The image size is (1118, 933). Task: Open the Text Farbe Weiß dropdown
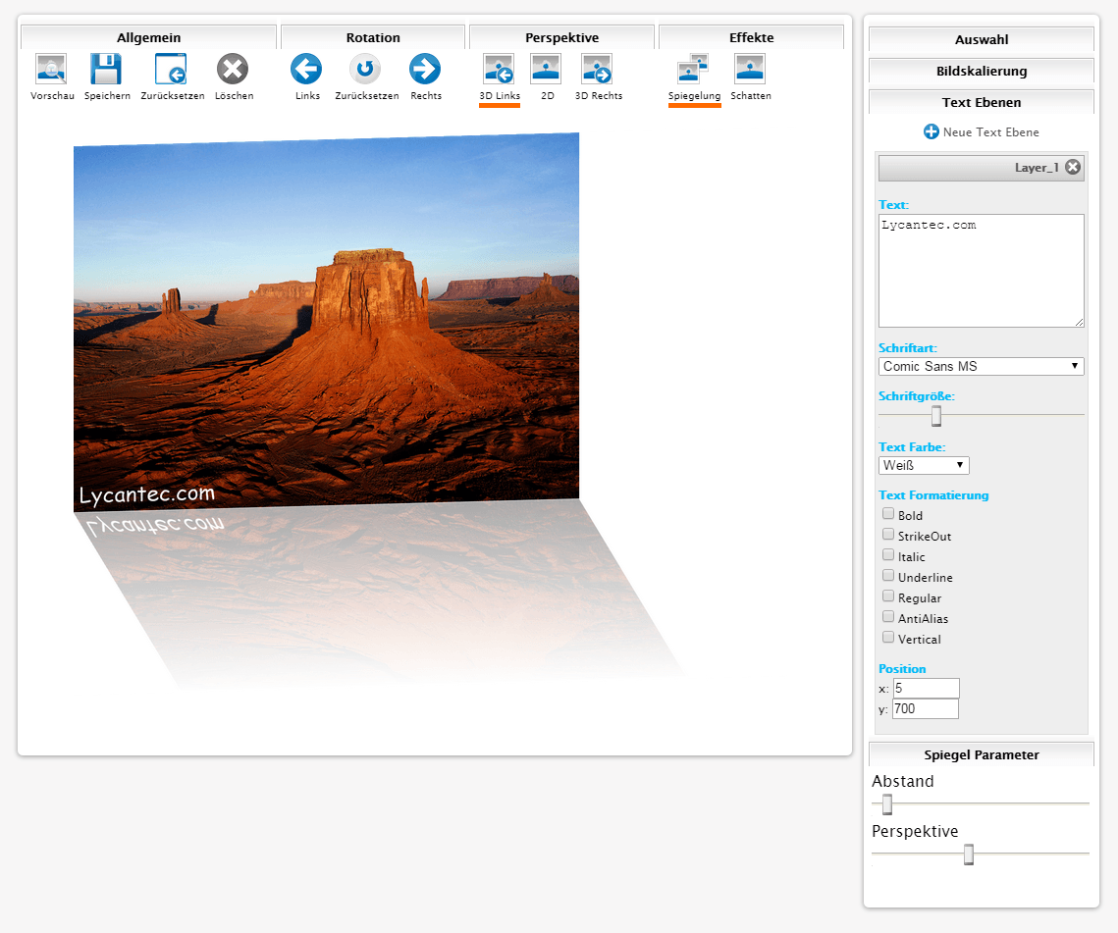(x=924, y=465)
